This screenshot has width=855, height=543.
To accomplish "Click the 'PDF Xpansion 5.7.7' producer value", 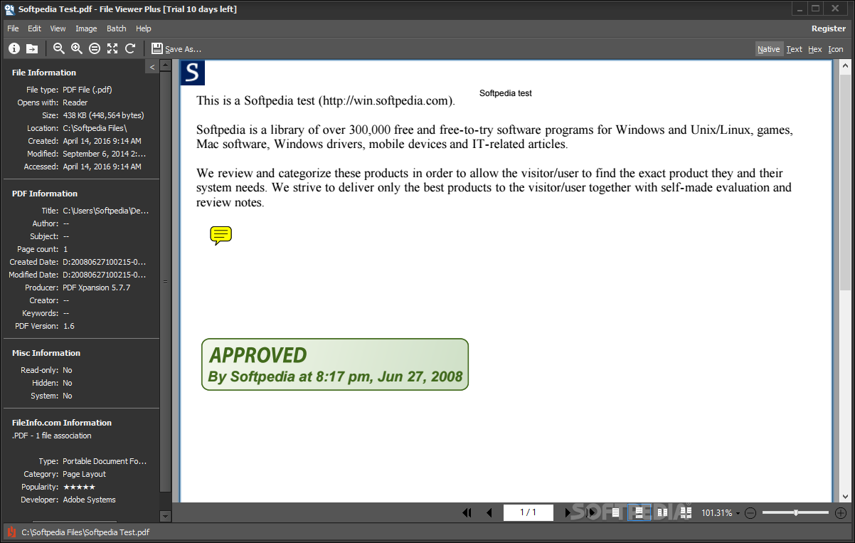I will [97, 288].
